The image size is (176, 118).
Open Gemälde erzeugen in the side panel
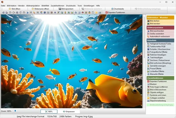point(160,66)
